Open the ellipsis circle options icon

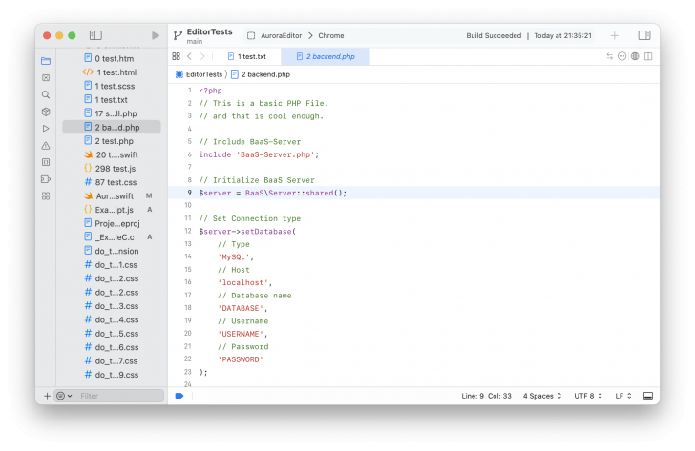pos(621,56)
